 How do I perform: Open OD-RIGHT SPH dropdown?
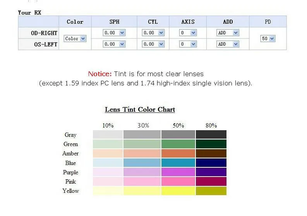[x=114, y=33]
